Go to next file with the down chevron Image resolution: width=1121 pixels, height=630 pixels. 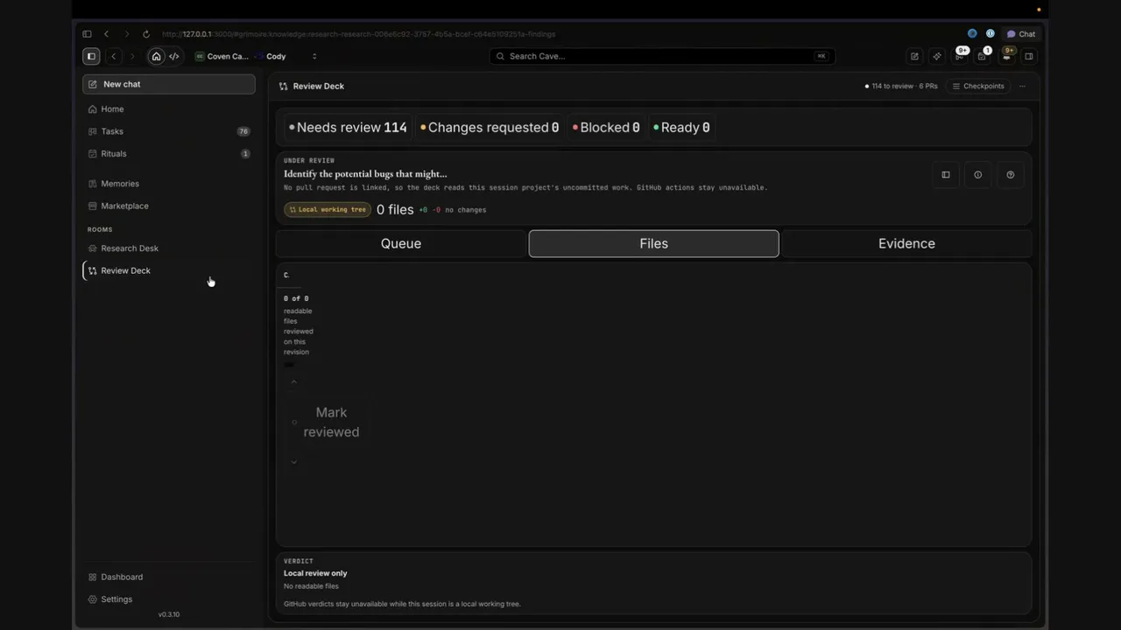pos(293,462)
